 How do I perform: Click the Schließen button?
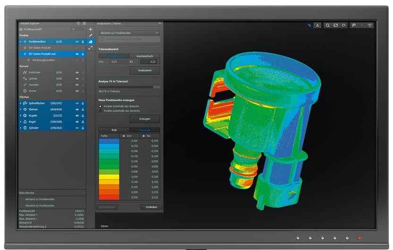click(x=152, y=207)
